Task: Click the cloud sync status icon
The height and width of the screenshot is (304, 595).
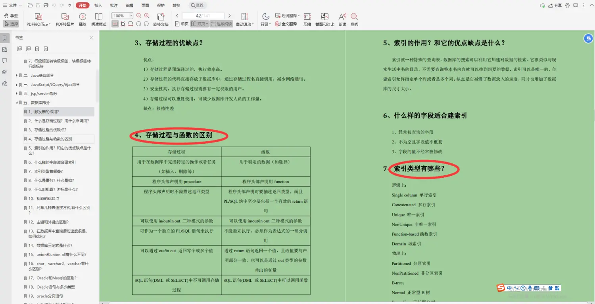Action: [543, 5]
